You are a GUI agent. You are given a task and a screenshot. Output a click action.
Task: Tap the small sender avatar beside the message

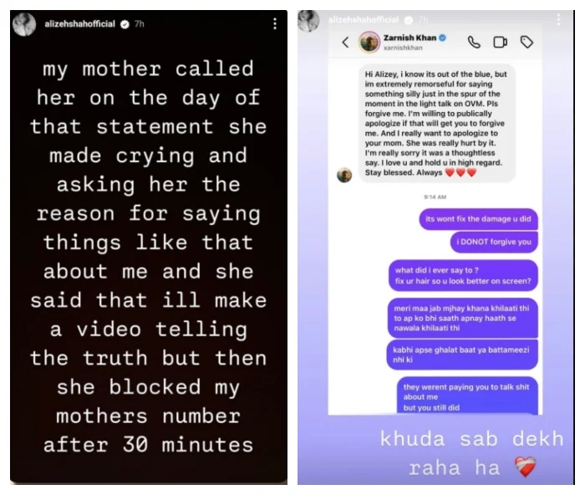point(343,175)
